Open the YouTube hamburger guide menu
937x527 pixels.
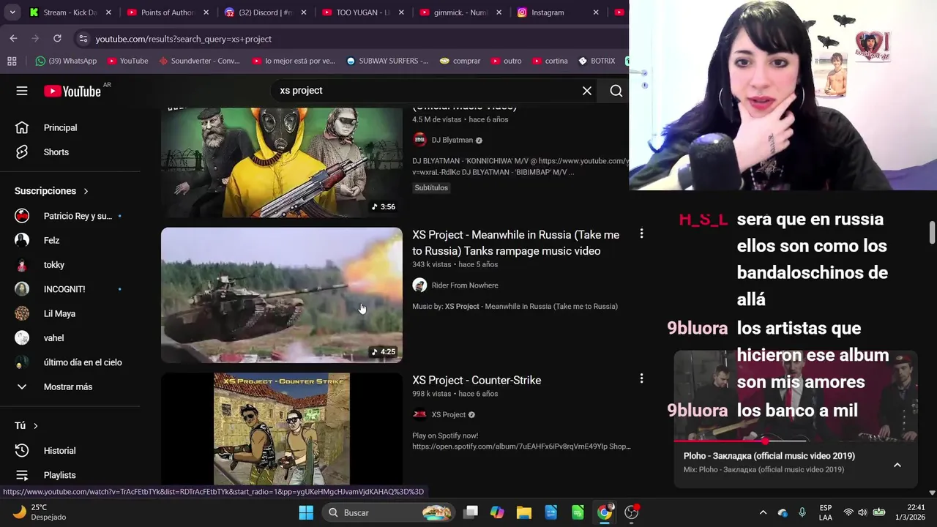22,91
